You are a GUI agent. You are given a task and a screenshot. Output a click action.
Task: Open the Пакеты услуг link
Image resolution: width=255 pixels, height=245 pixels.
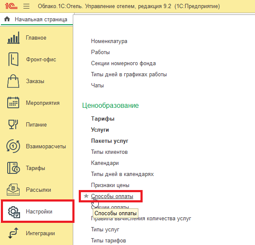(109, 141)
